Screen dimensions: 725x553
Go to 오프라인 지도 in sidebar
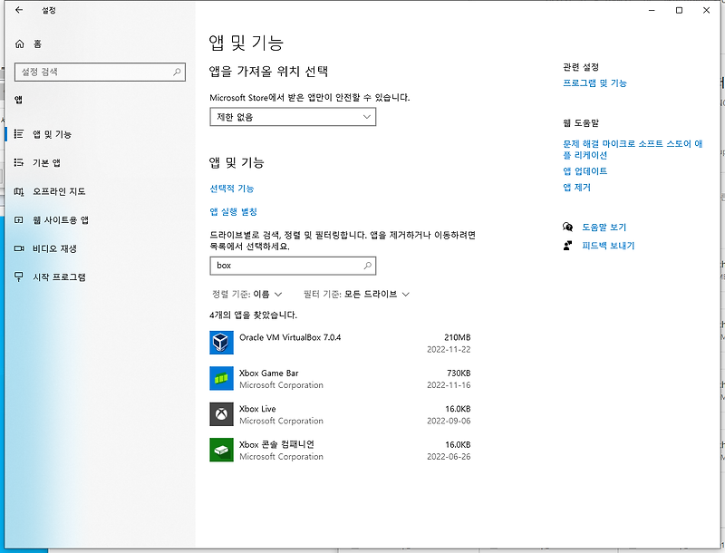(59, 191)
